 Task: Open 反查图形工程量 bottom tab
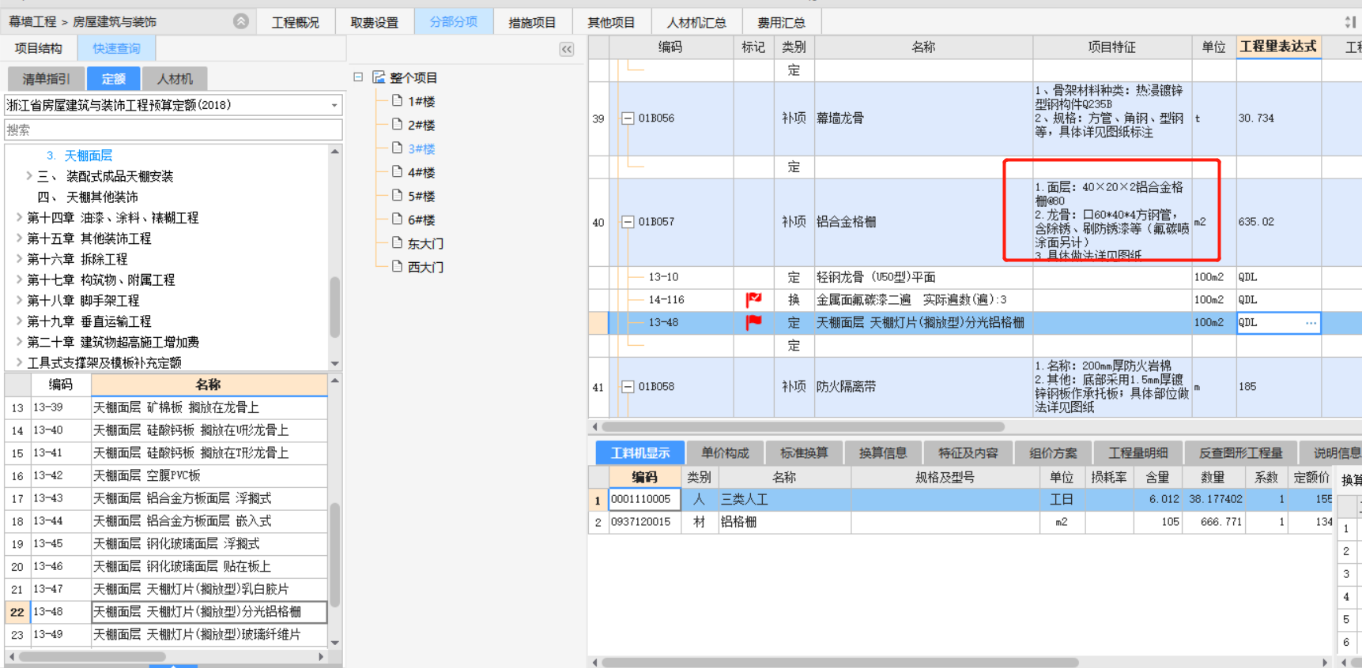coord(1240,452)
